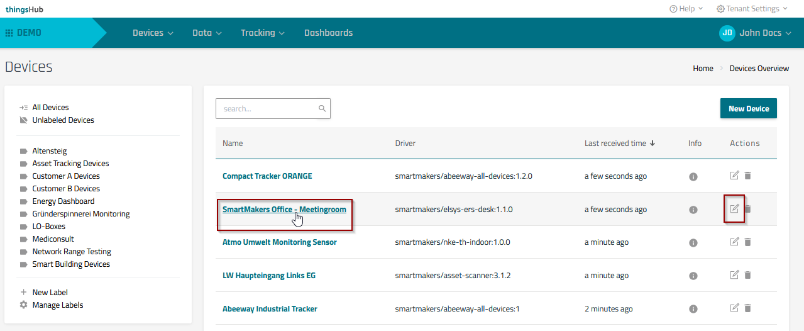The width and height of the screenshot is (804, 331).
Task: Open the Data menu
Action: 207,33
